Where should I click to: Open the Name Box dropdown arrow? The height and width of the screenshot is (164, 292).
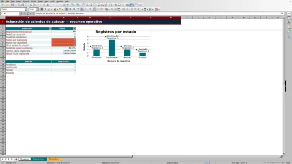(20, 14)
